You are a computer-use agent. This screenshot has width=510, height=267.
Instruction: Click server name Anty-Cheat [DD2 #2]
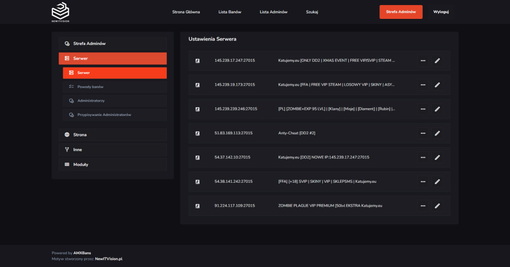pos(297,133)
